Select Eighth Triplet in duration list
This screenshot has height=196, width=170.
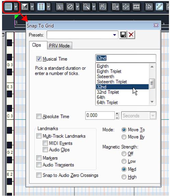122,71
